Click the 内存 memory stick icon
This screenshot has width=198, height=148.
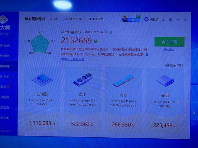coord(123,81)
